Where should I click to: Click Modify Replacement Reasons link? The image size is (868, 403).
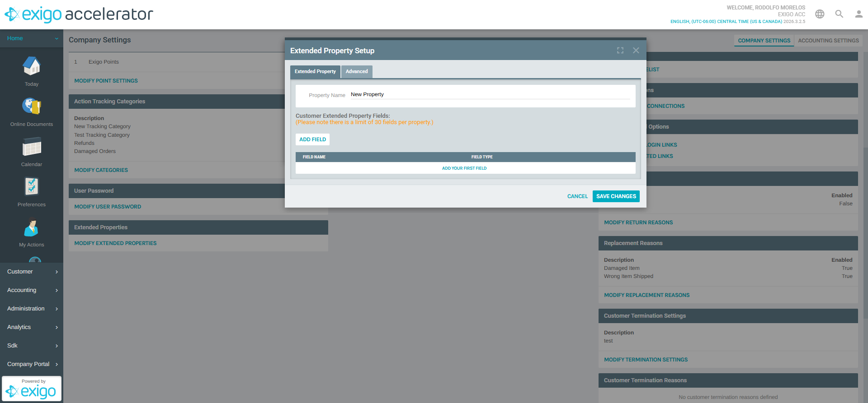tap(646, 295)
